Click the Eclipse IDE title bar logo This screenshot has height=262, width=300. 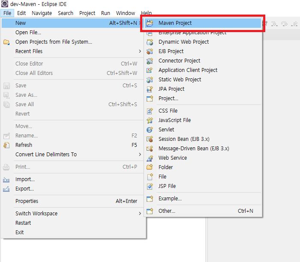click(x=5, y=4)
